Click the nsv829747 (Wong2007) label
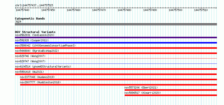 (30, 61)
